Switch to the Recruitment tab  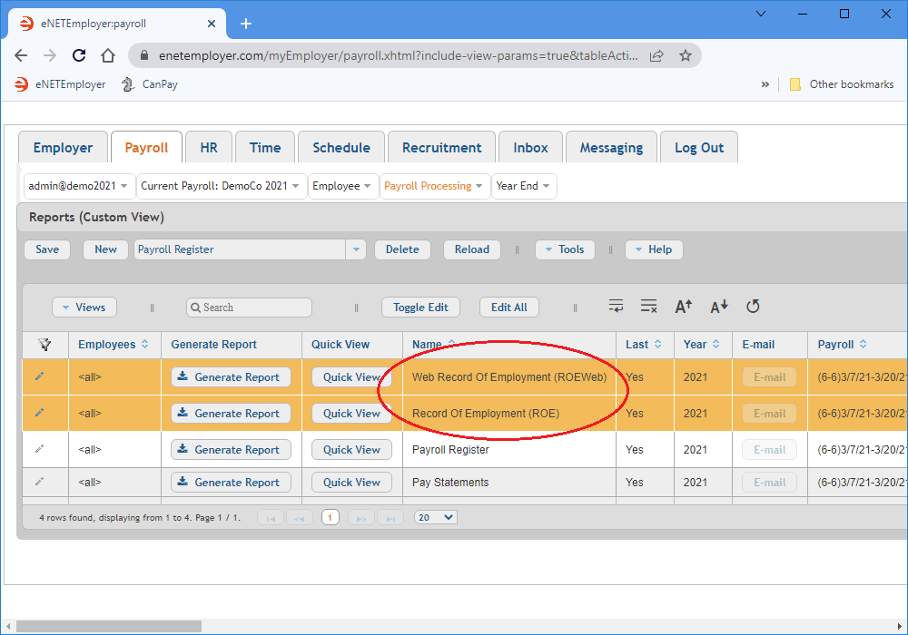(441, 148)
